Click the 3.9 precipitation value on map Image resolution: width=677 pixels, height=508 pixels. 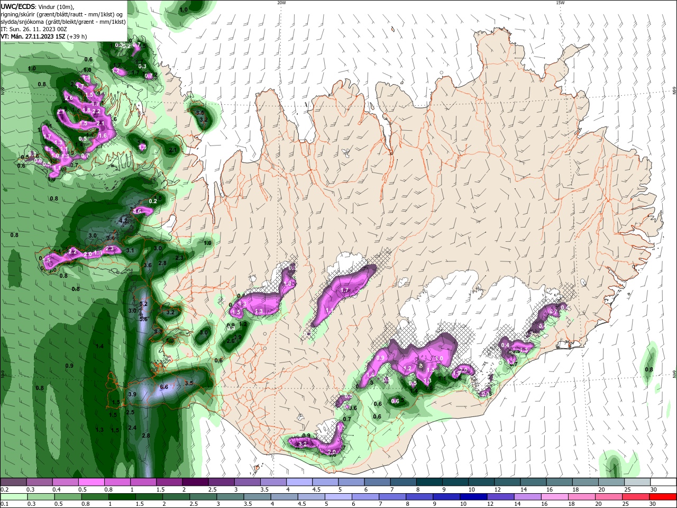coord(132,394)
